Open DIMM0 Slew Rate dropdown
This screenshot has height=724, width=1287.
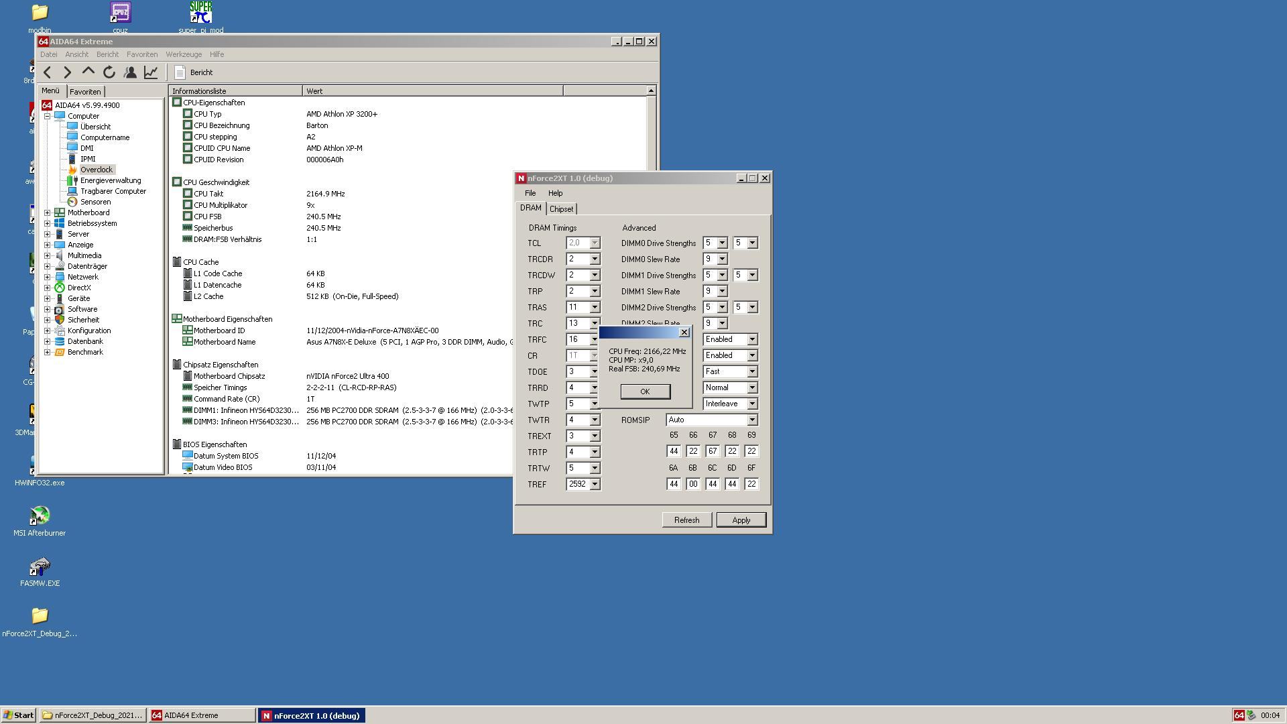tap(722, 259)
